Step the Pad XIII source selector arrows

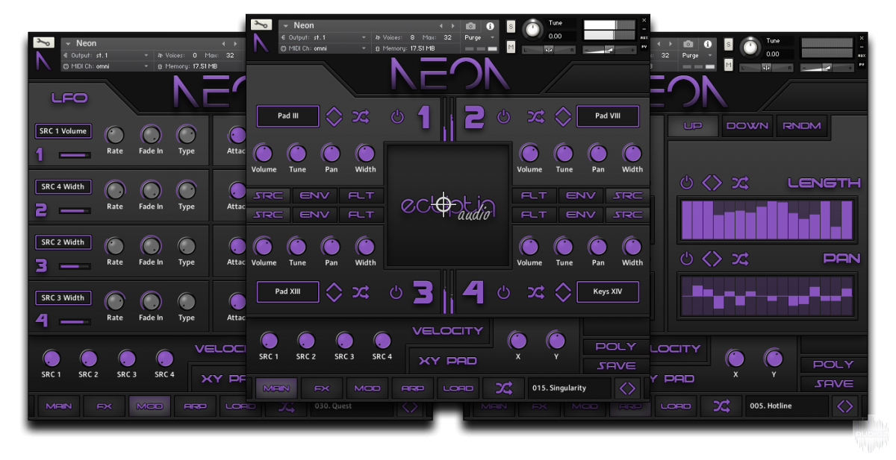[334, 292]
